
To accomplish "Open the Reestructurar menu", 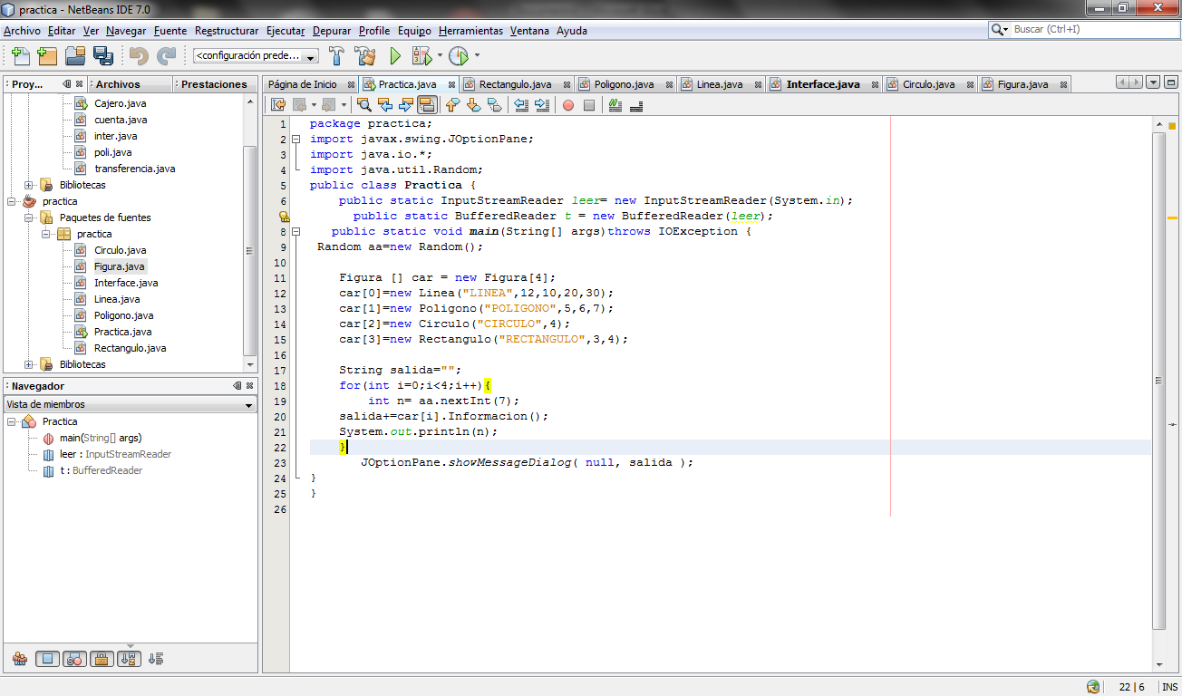I will pos(227,30).
